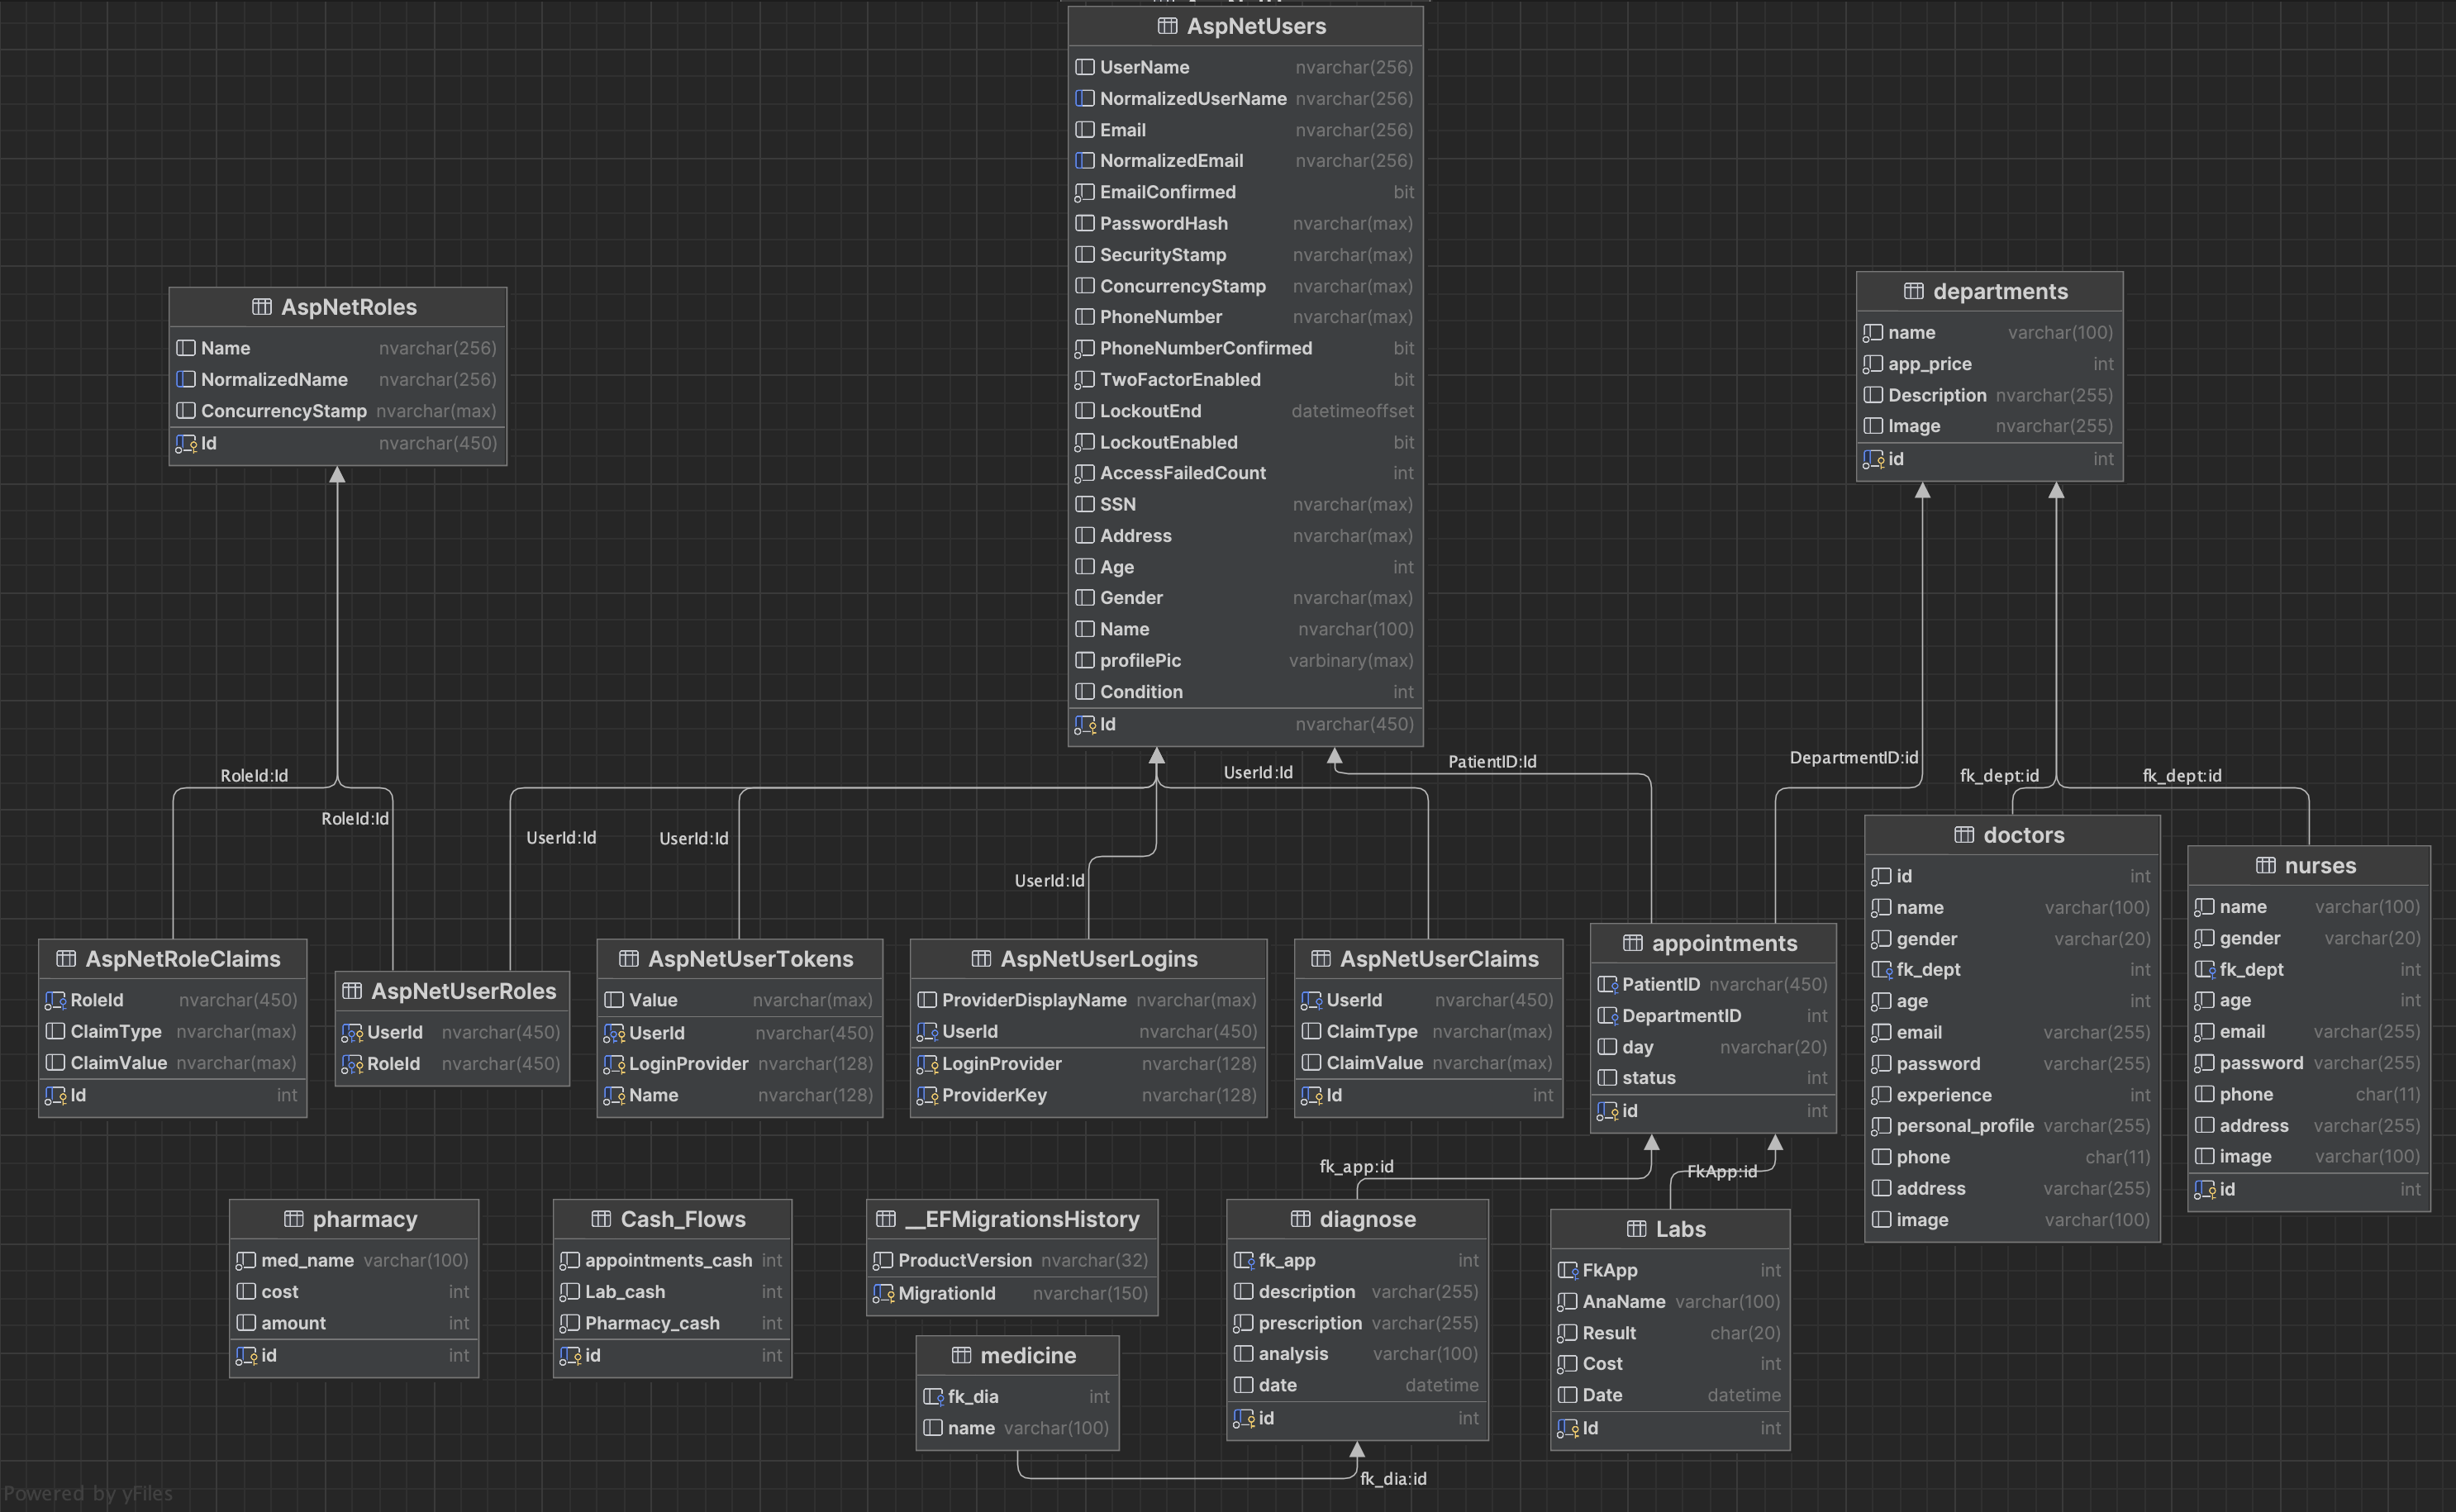The width and height of the screenshot is (2456, 1512).
Task: Click the key icon on Cash_Flows id row
Action: 570,1355
